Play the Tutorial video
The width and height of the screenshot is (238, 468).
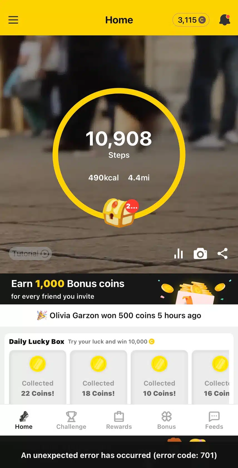click(30, 254)
